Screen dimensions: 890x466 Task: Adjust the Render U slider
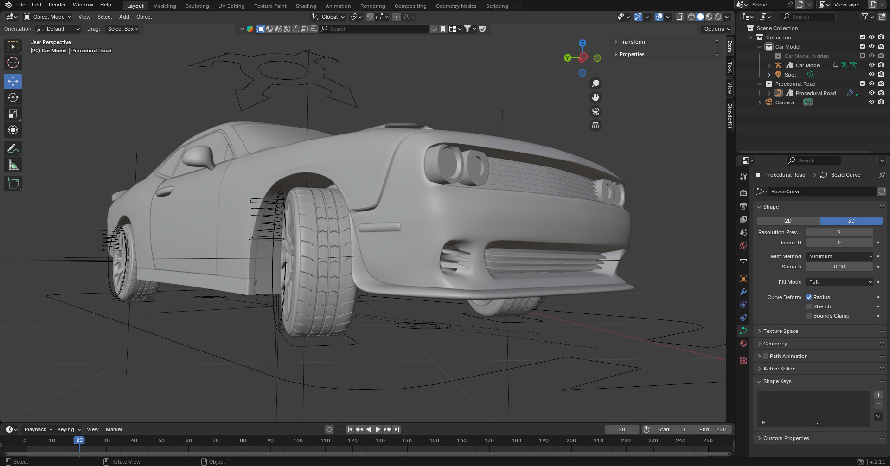[839, 243]
